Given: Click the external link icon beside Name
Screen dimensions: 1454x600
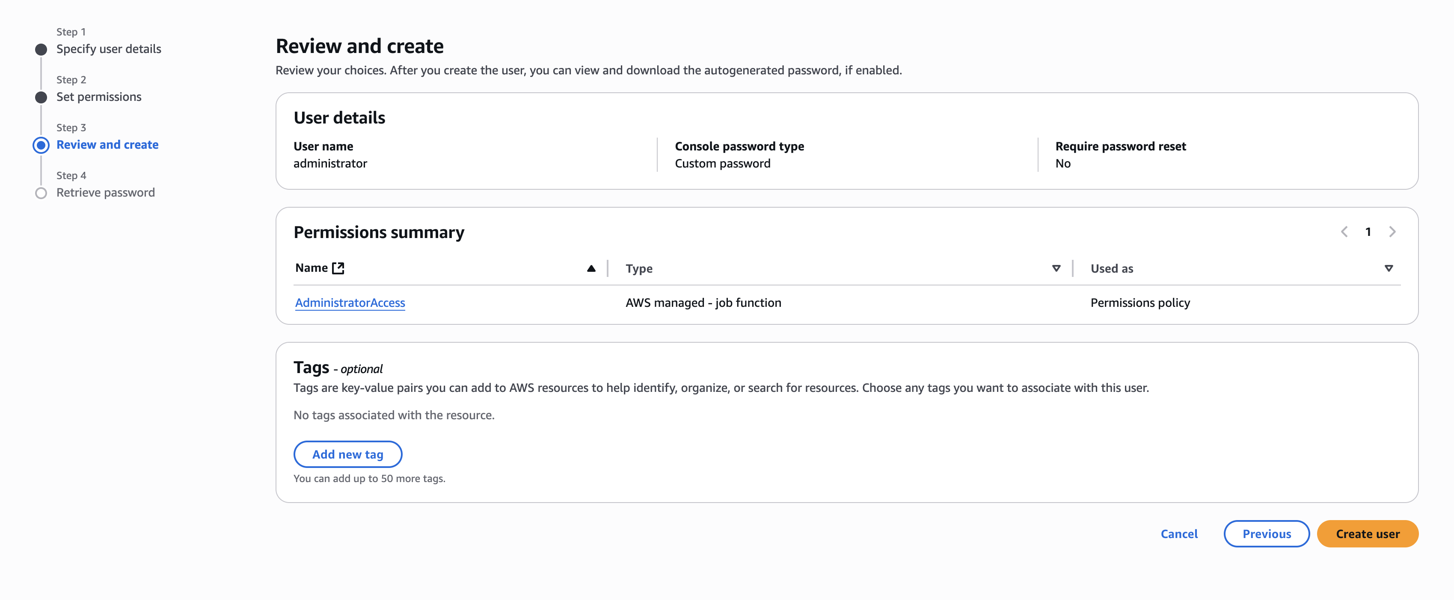Looking at the screenshot, I should 338,268.
